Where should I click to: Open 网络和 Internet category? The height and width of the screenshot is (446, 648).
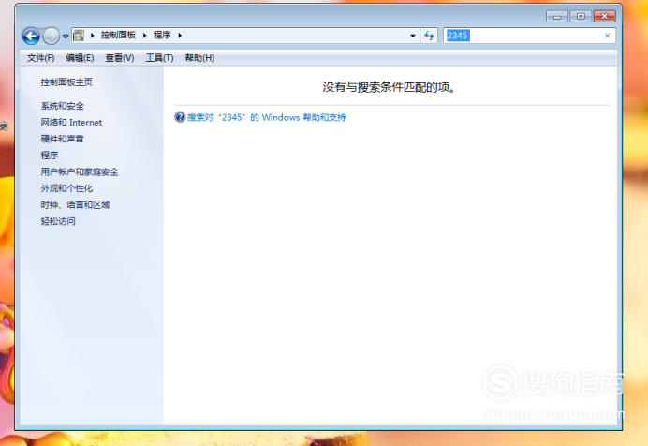tap(71, 123)
